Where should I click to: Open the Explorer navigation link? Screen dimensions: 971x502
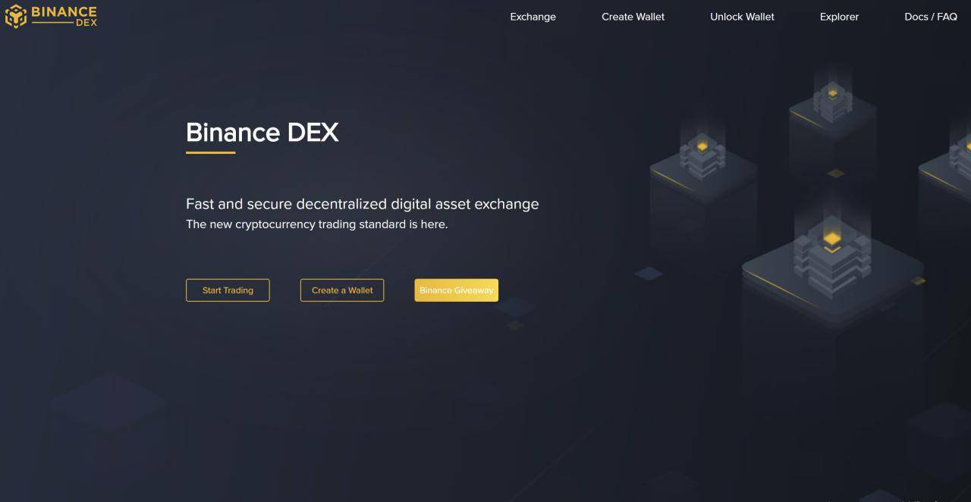(839, 17)
